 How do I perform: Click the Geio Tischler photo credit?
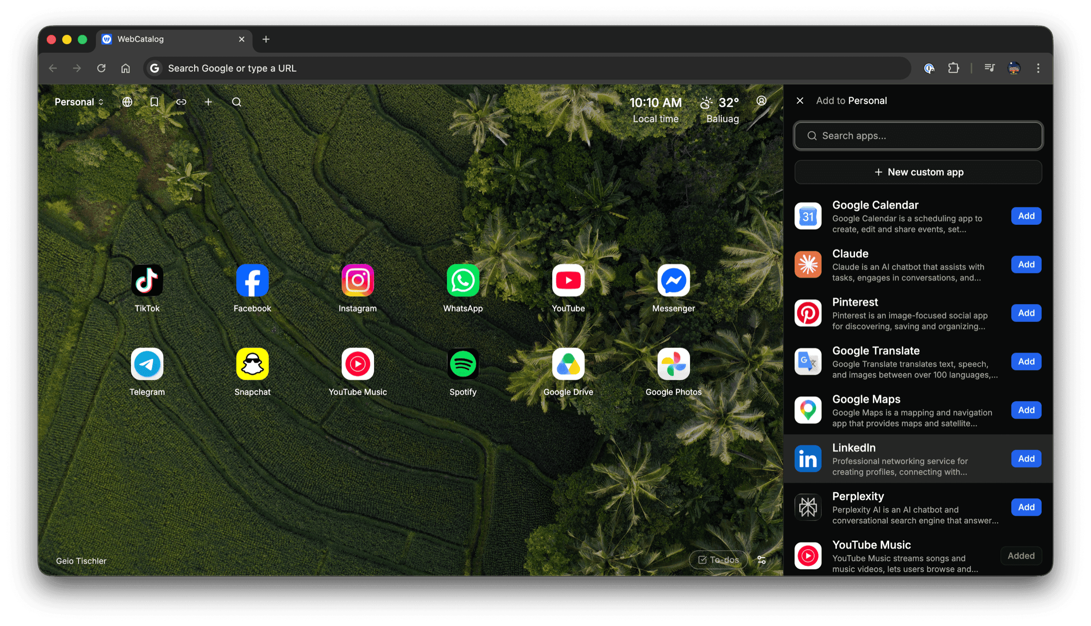click(x=81, y=561)
